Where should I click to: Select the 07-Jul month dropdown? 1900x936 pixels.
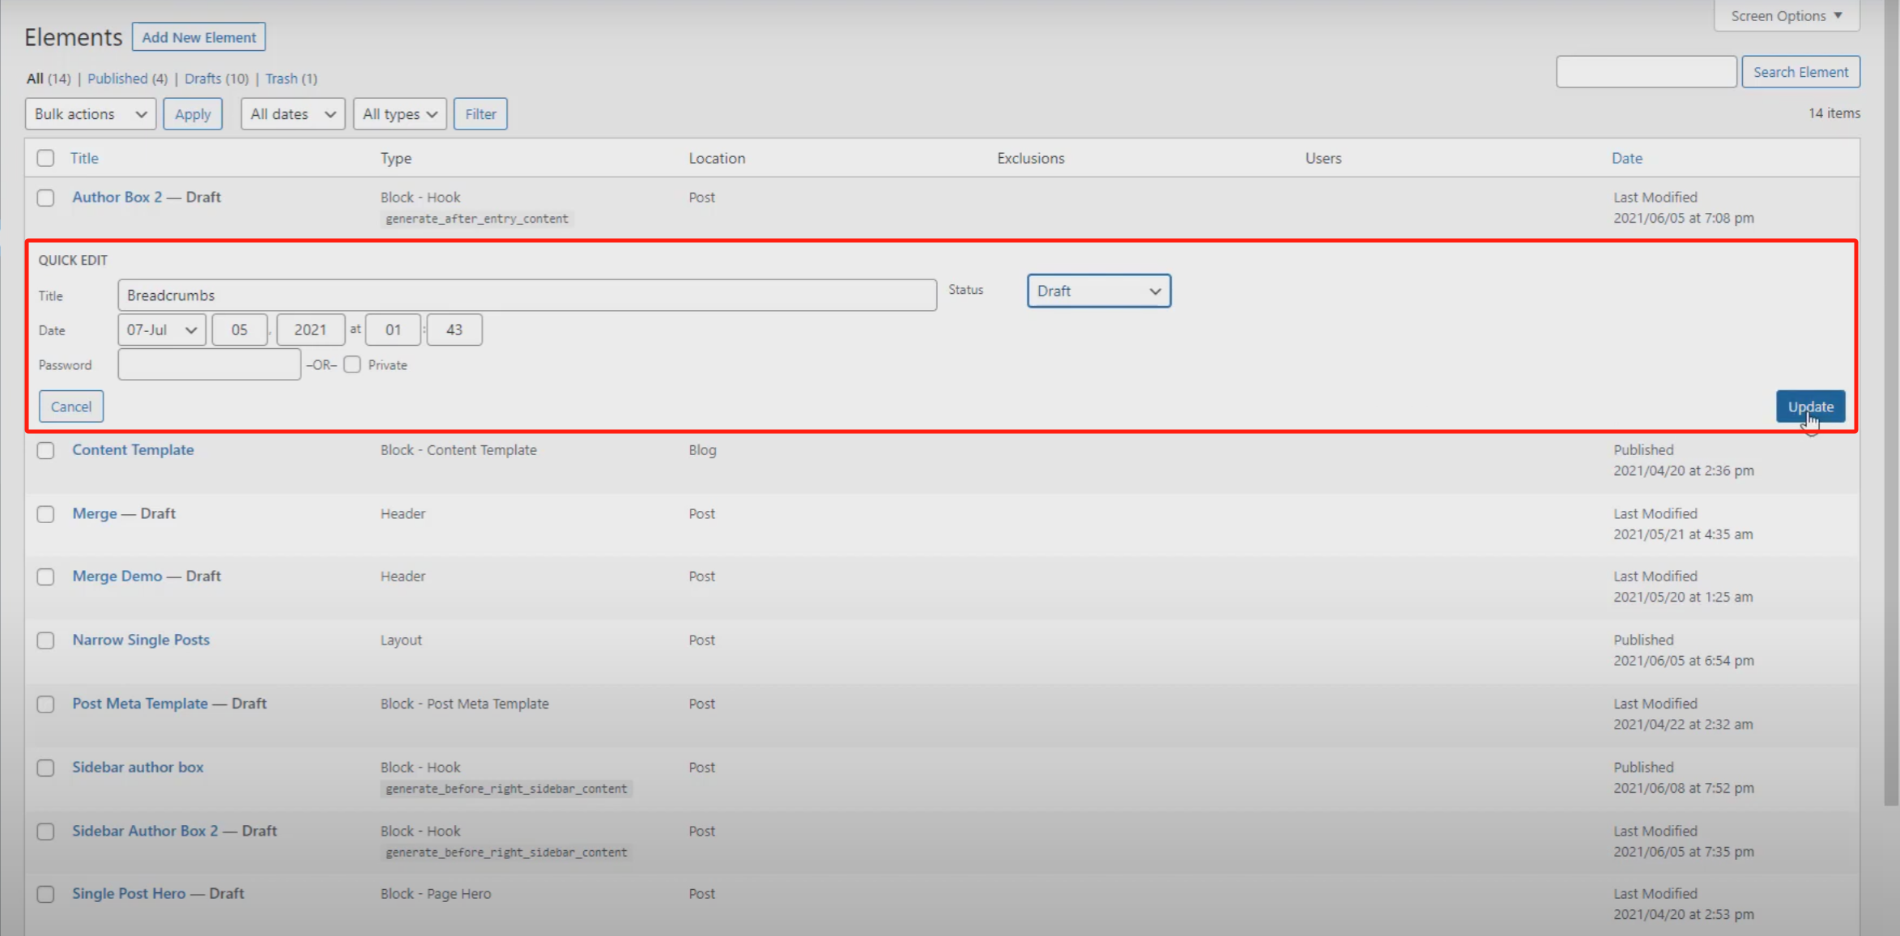pos(161,330)
